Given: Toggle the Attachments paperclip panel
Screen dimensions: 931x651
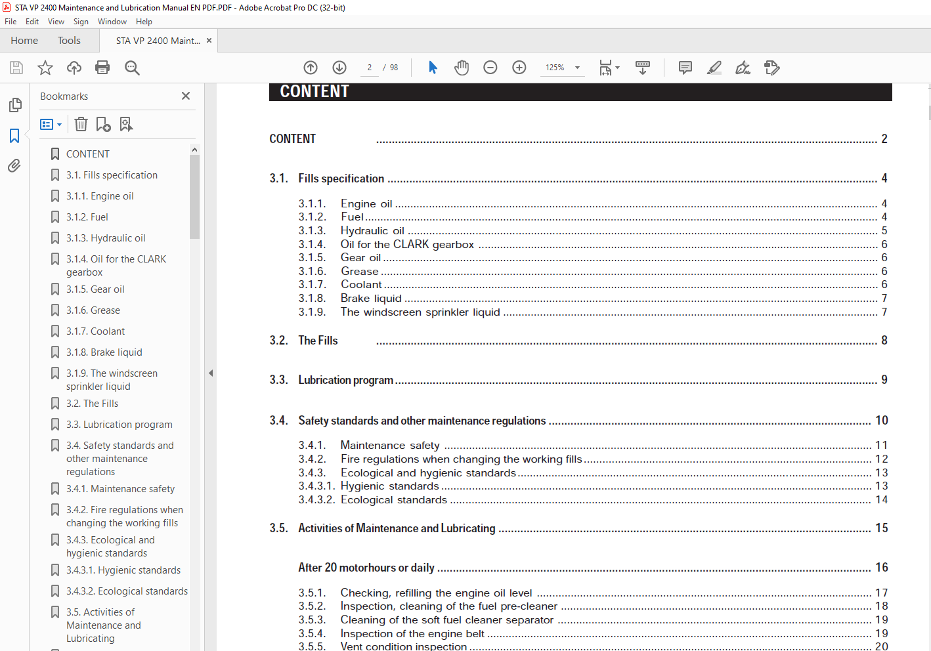Looking at the screenshot, I should [14, 166].
